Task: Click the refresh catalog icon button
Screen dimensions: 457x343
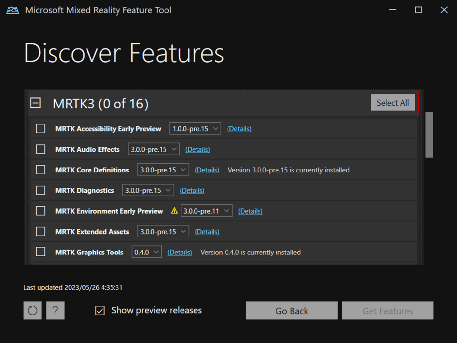Action: pos(33,310)
